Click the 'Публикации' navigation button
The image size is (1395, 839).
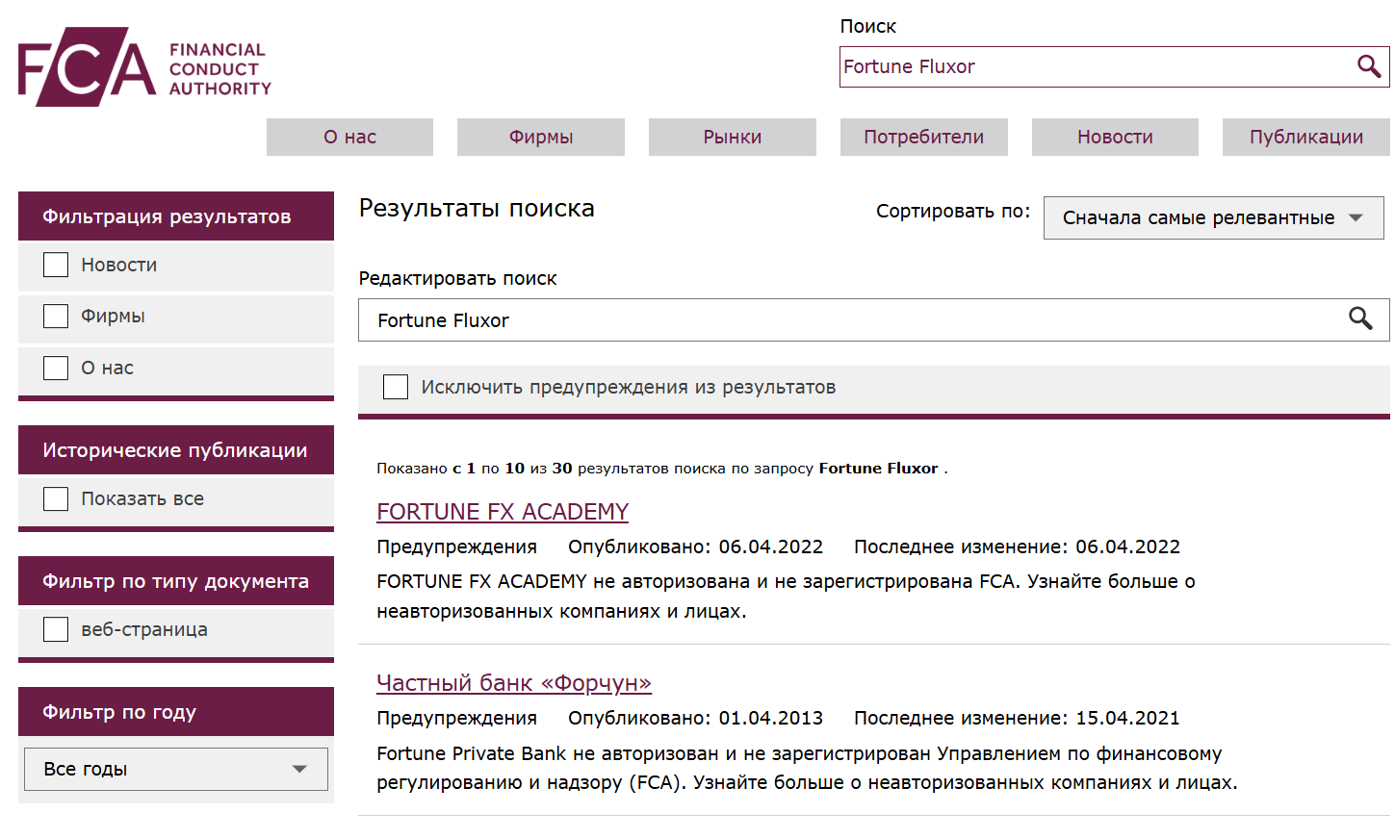coord(1305,137)
